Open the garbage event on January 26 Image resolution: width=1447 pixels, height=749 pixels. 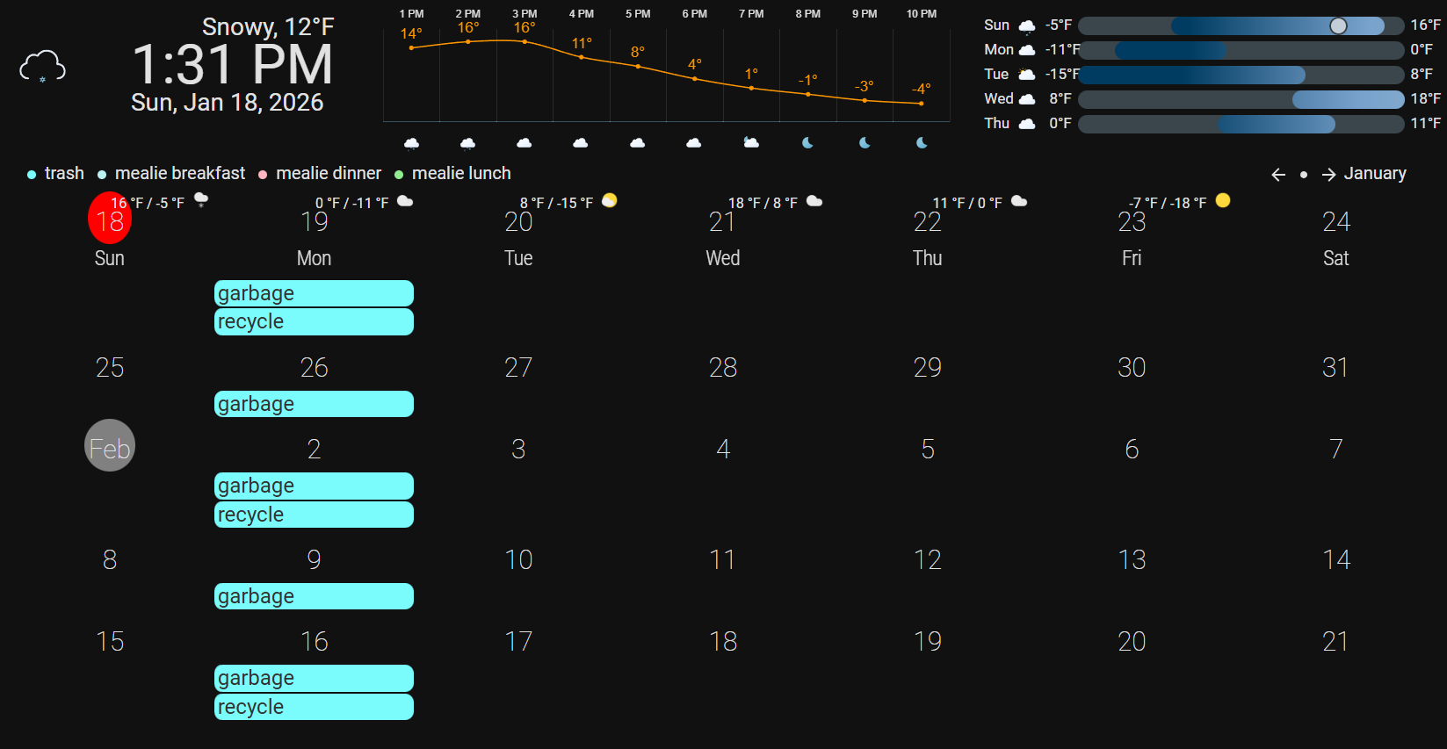[x=314, y=404]
